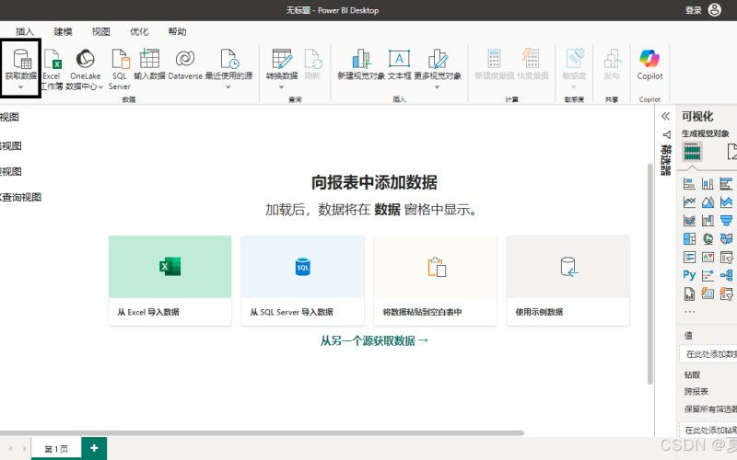Click the vertical canvas scrollbar
This screenshot has width=737, height=460.
tap(650, 273)
